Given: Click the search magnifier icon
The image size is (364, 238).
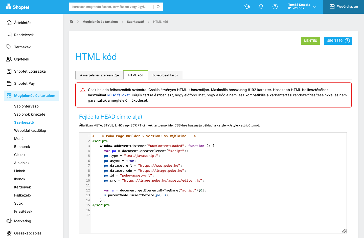Looking at the screenshot, I should pos(158,7).
